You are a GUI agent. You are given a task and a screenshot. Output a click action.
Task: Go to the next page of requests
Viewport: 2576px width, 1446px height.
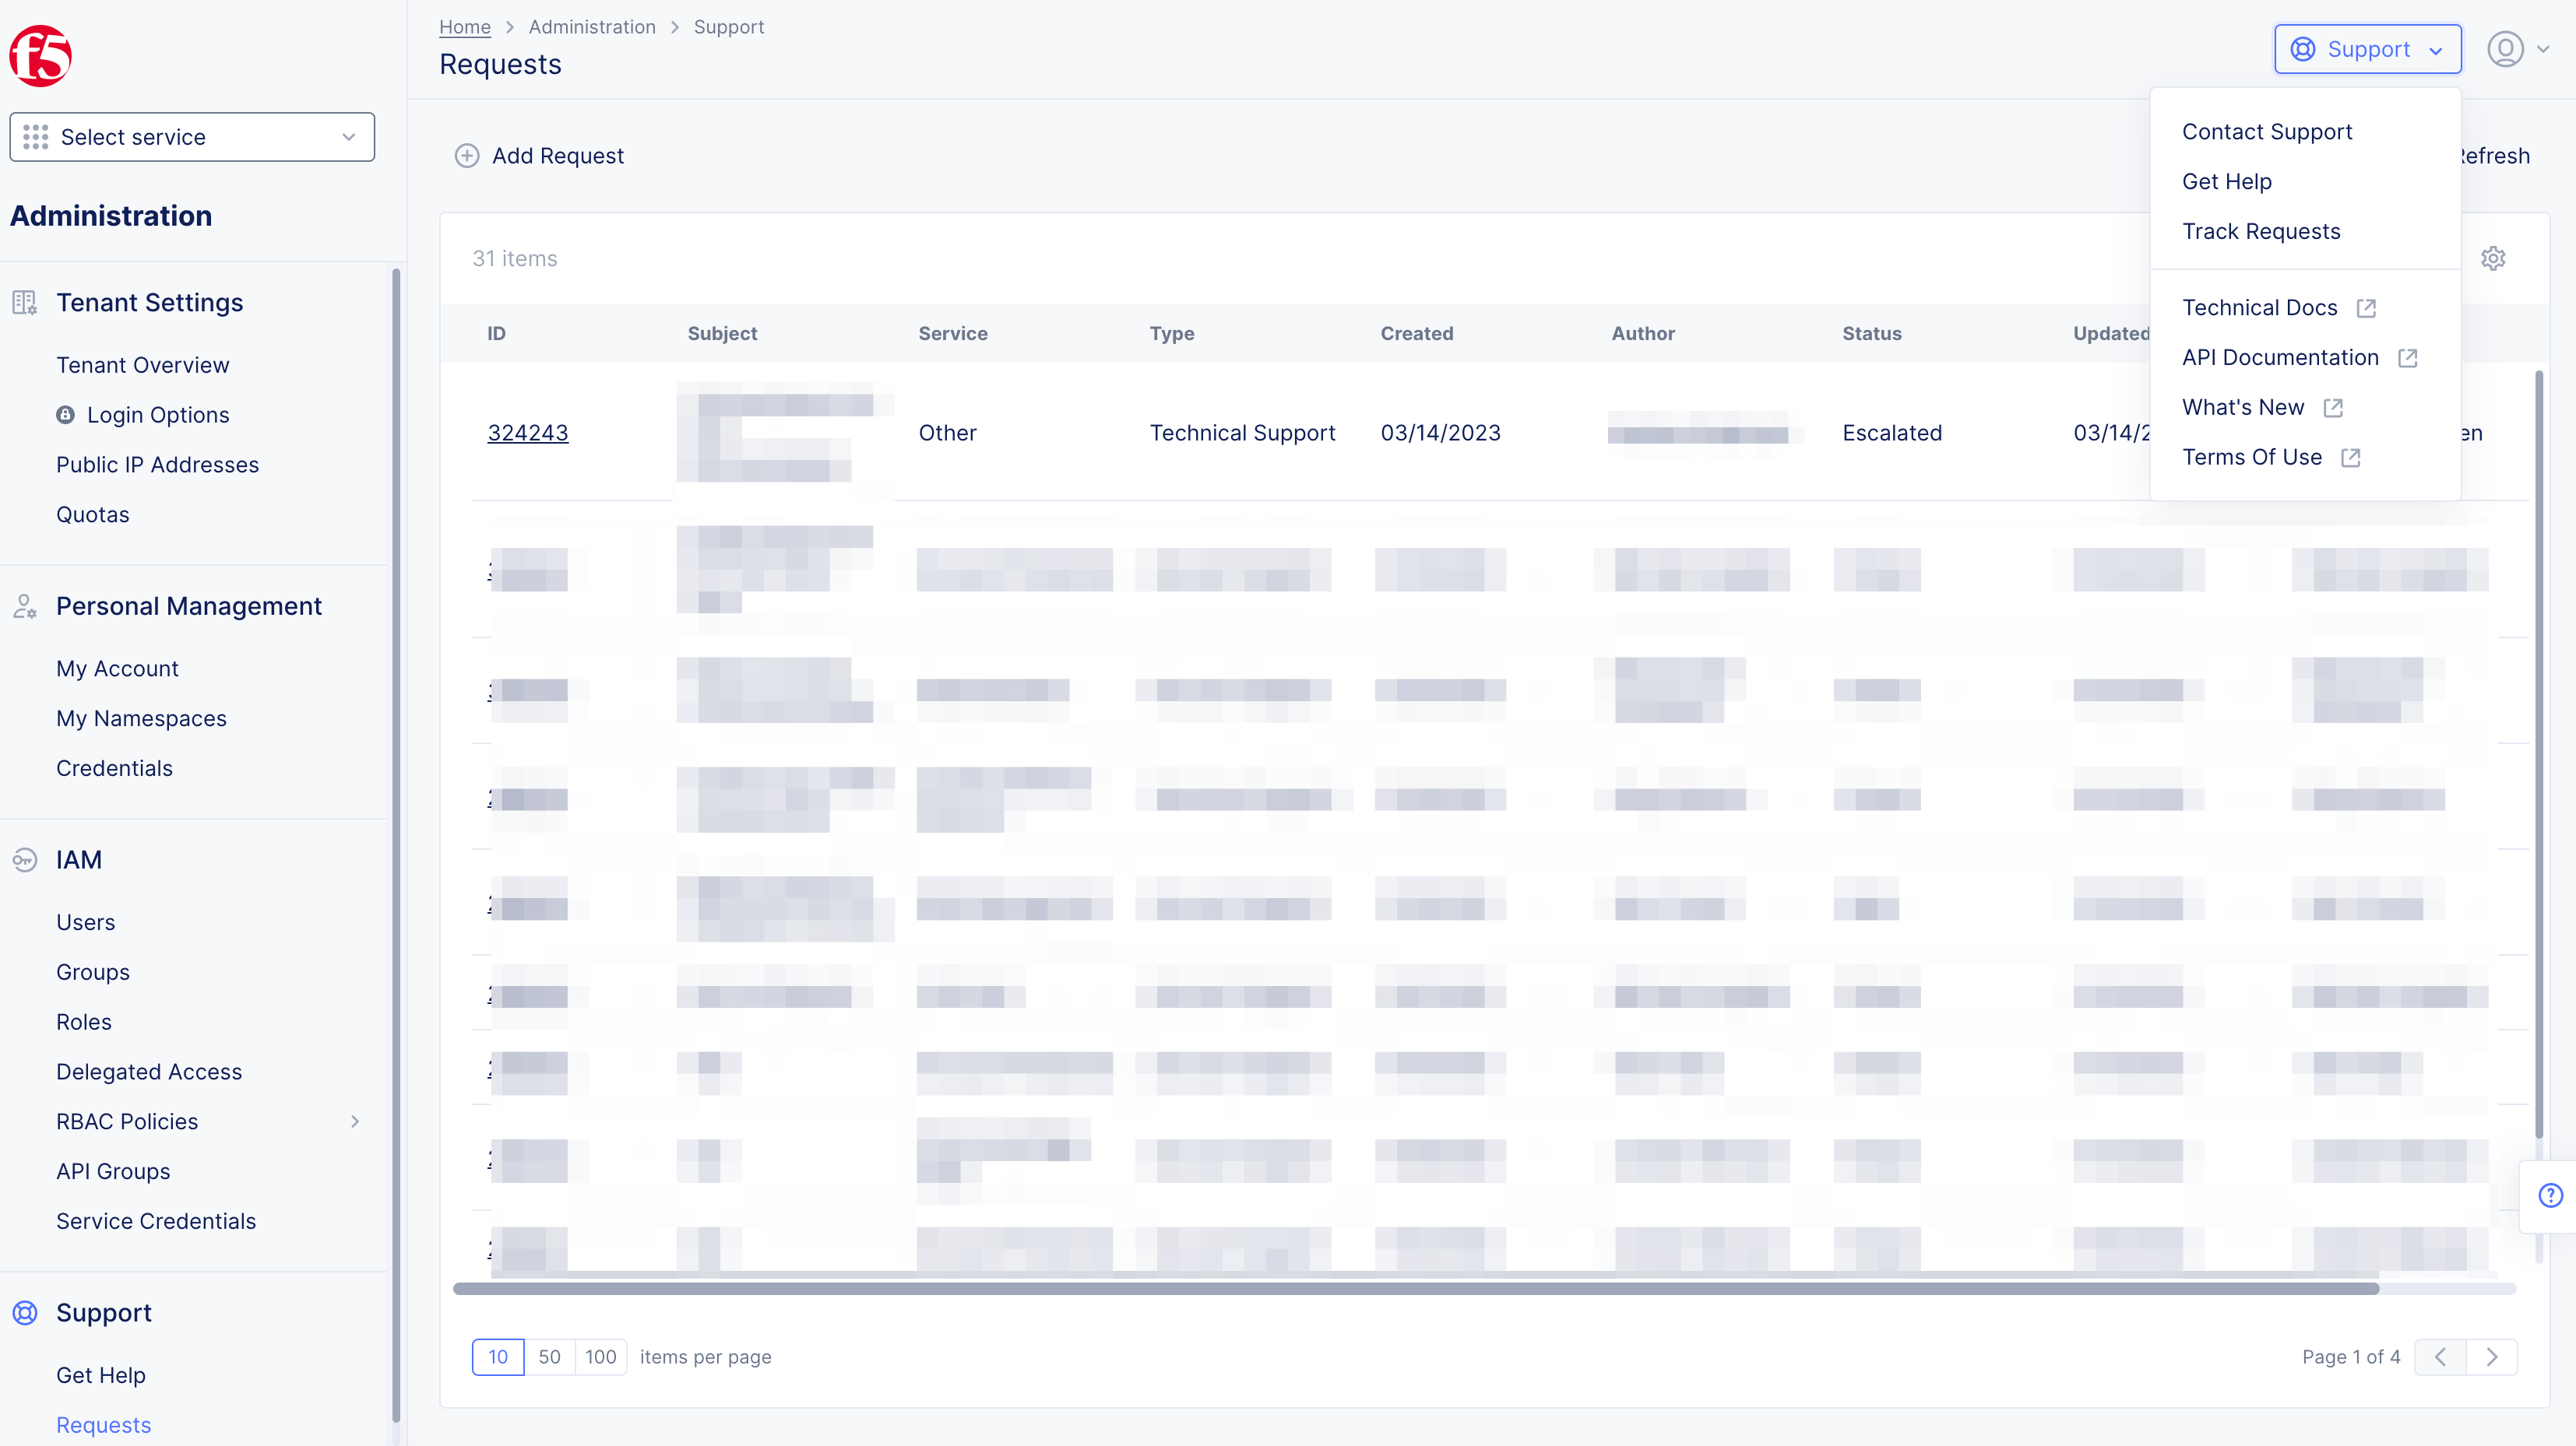[x=2492, y=1357]
